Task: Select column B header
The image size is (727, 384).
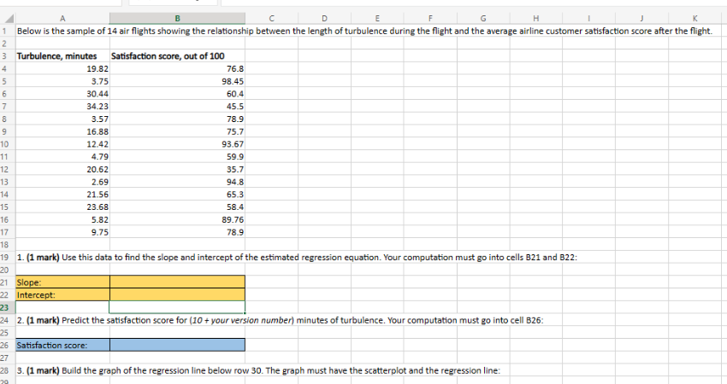Action: [177, 19]
